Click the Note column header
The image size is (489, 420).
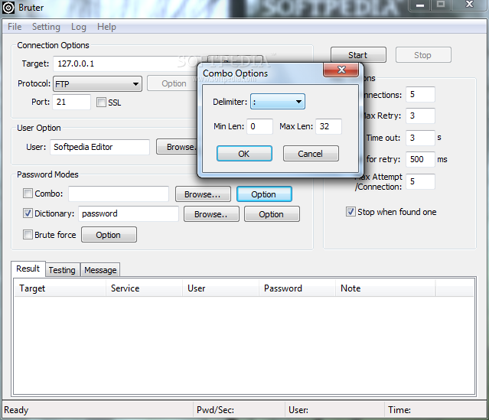point(386,288)
